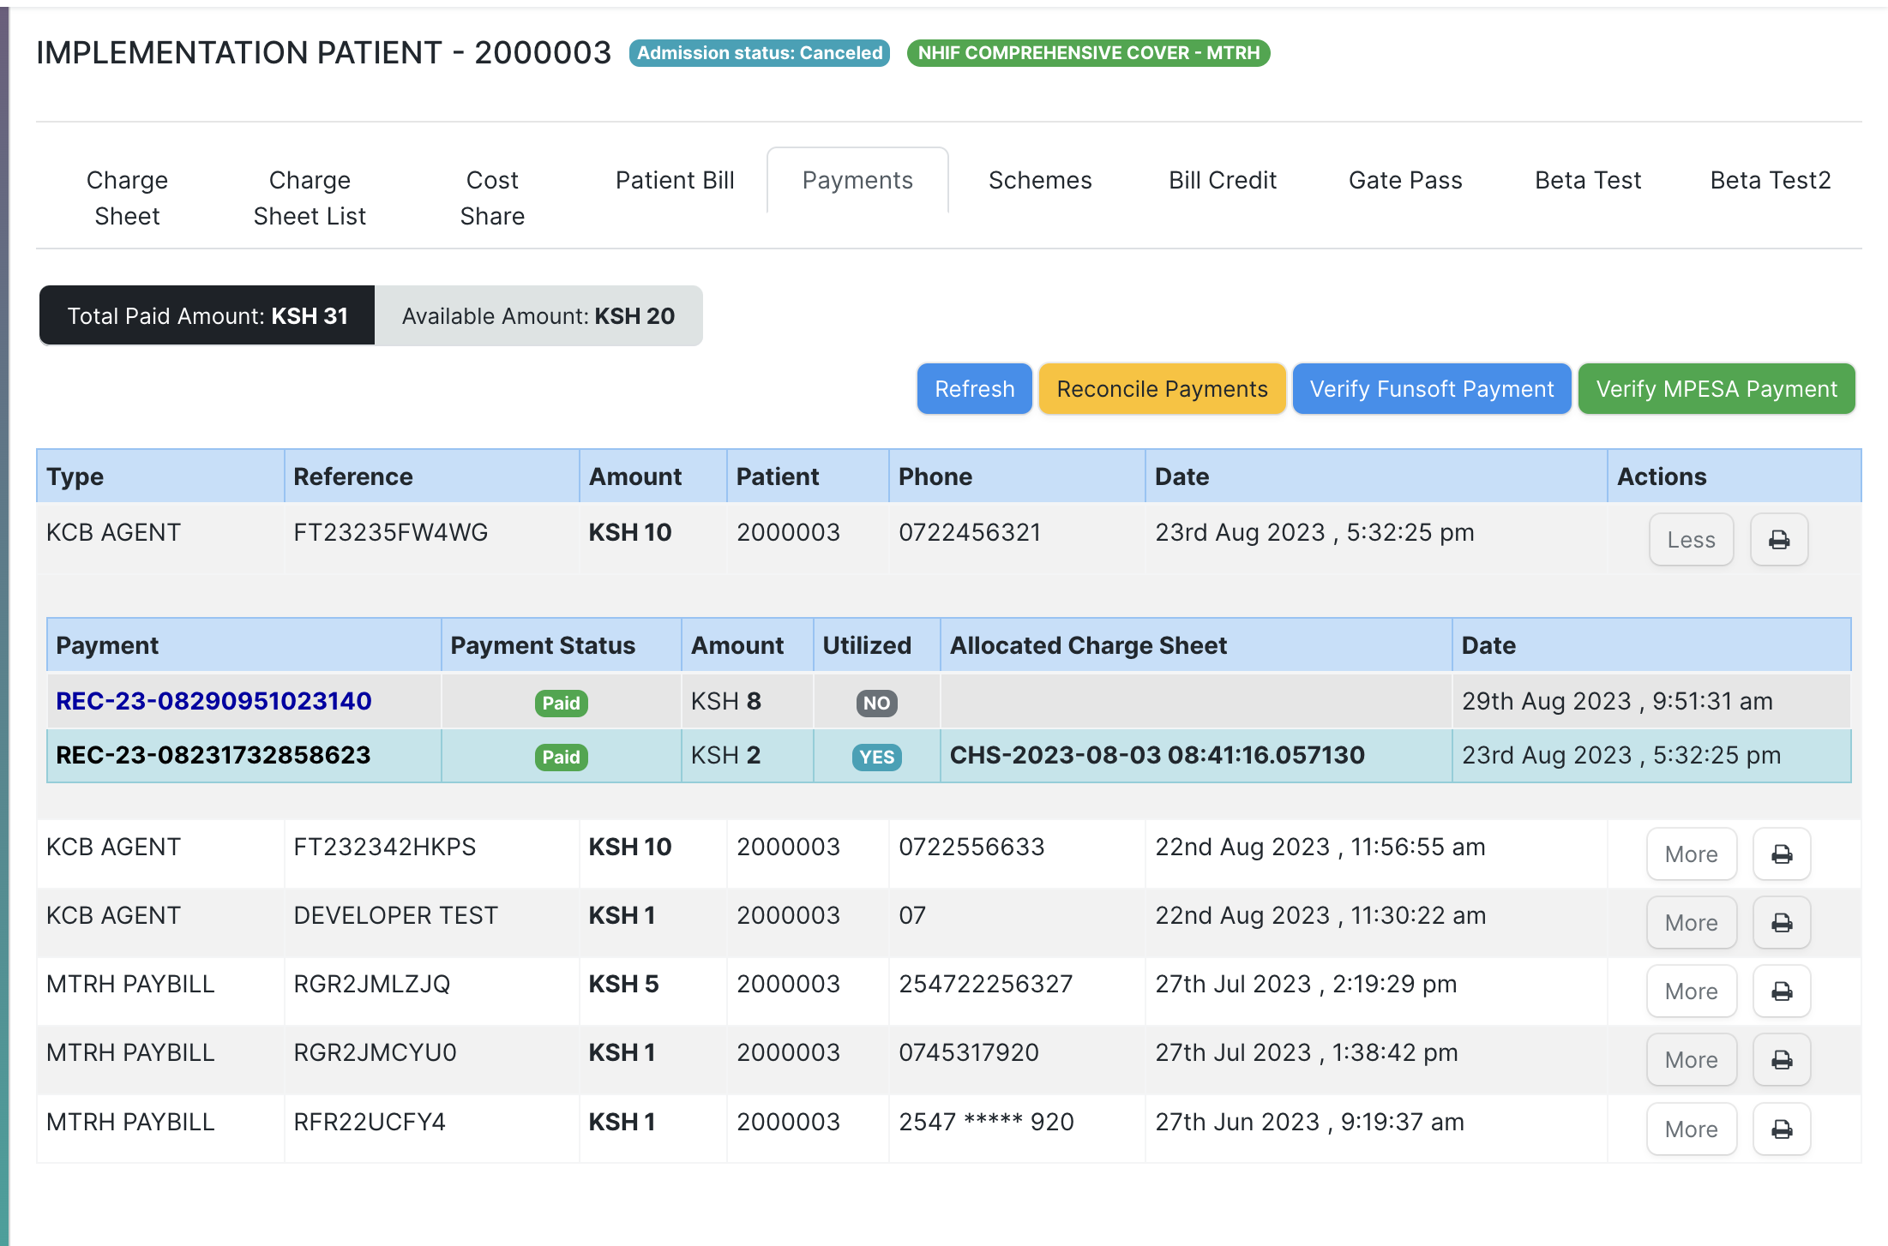Click allocated charge sheet CHS-2023-08-03 08:41:16.057130

click(x=1157, y=755)
